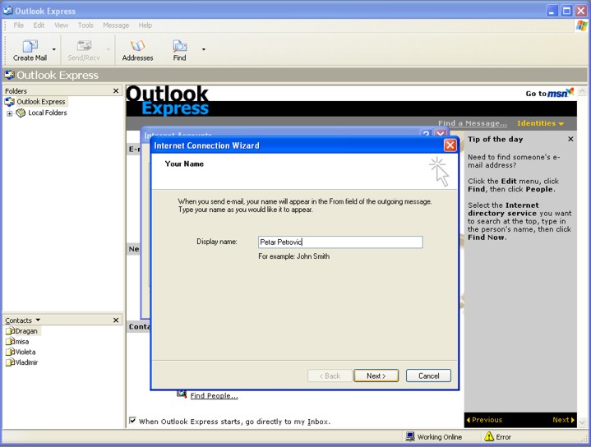Click Cancel in the Connection Wizard
Screen dimensions: 591x447
coord(428,376)
